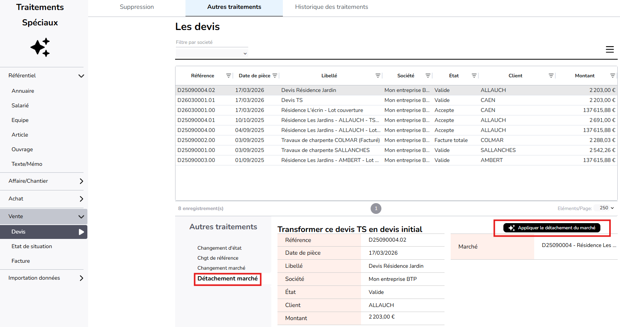Open filter icon on Société column

(x=428, y=76)
